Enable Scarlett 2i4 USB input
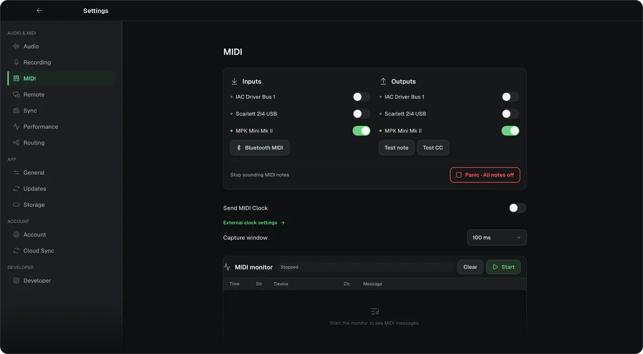 (x=361, y=114)
